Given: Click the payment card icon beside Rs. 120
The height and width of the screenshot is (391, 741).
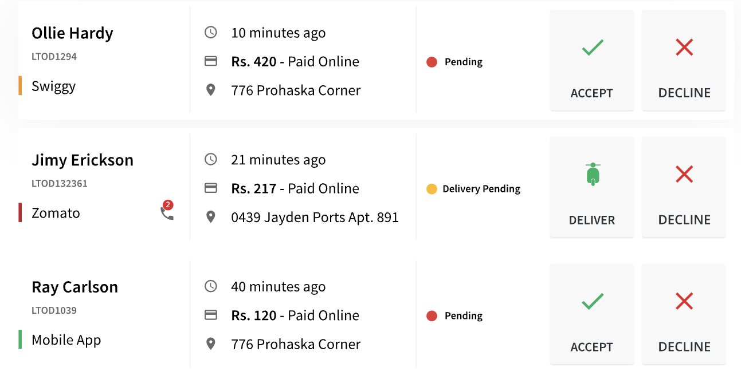Looking at the screenshot, I should click(x=211, y=315).
